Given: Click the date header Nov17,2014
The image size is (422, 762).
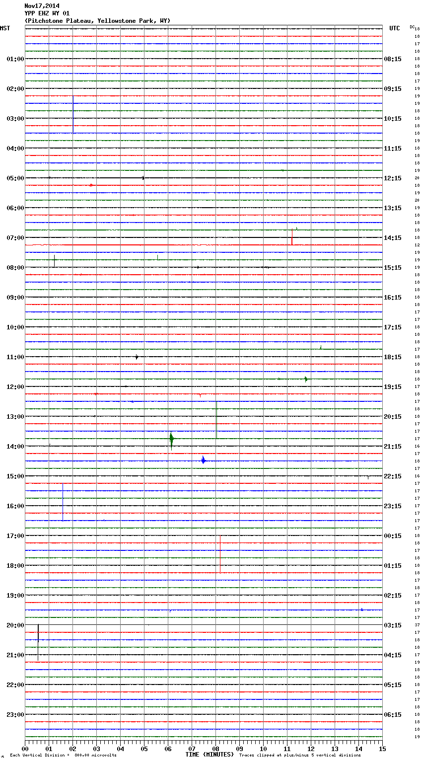Looking at the screenshot, I should tap(42, 6).
